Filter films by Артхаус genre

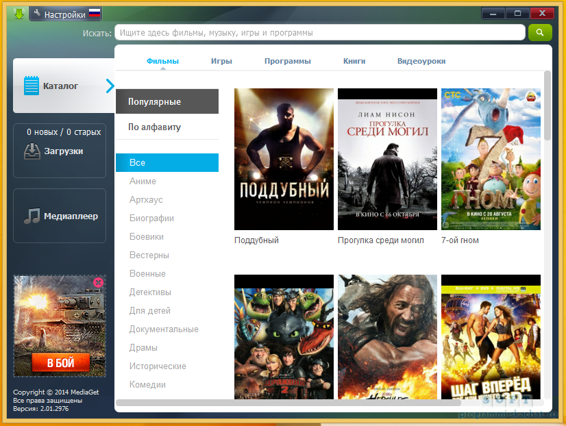(x=146, y=199)
